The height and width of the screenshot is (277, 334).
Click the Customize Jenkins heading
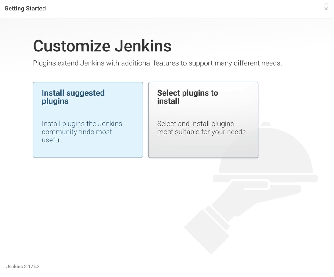pyautogui.click(x=102, y=46)
